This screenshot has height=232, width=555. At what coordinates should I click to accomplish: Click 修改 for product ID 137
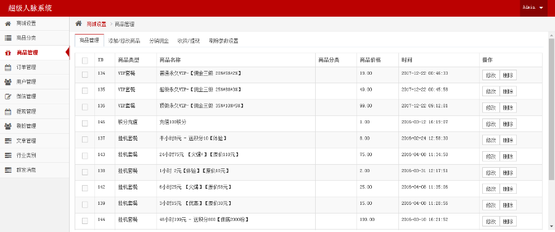[491, 140]
